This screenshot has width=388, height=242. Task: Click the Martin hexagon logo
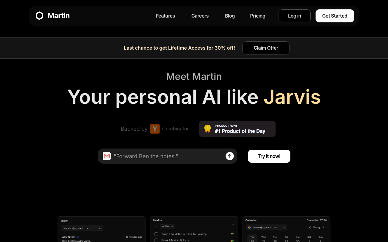pyautogui.click(x=39, y=15)
